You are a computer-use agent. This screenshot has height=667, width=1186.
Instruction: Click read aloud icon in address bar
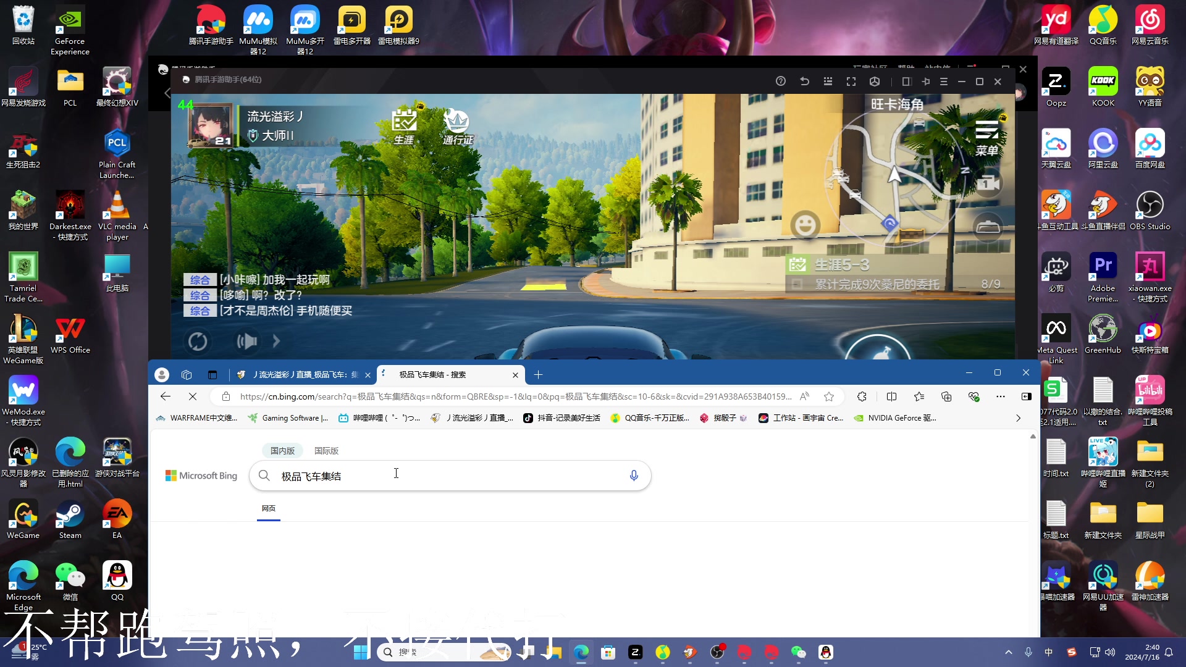(804, 396)
